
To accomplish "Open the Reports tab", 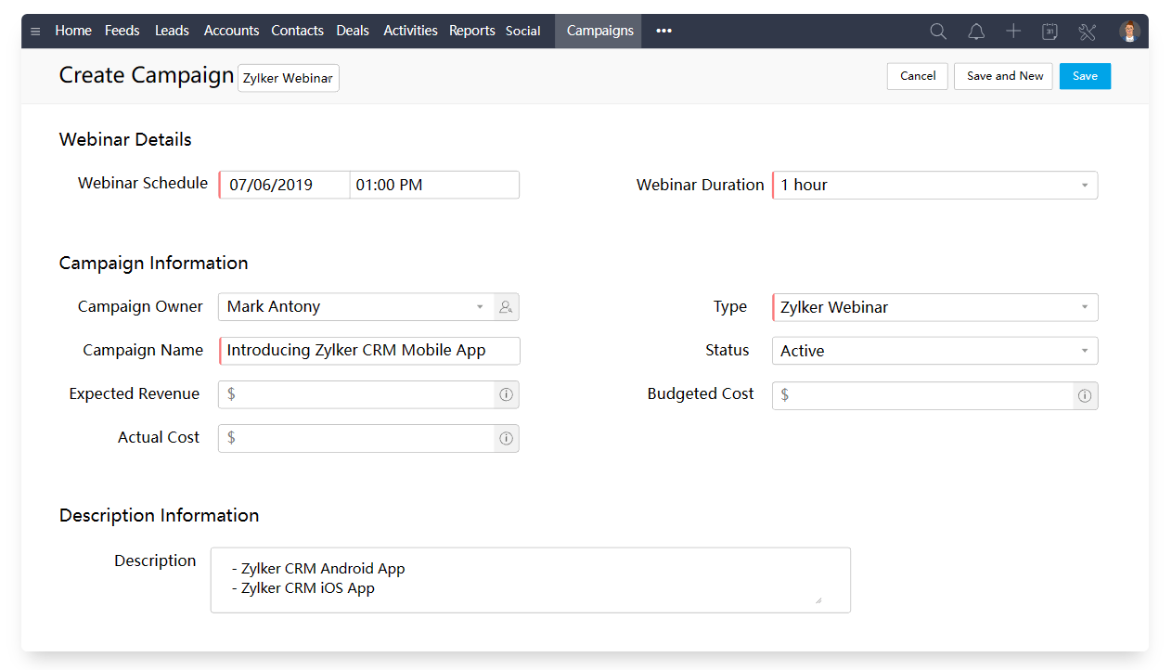I will [x=472, y=31].
